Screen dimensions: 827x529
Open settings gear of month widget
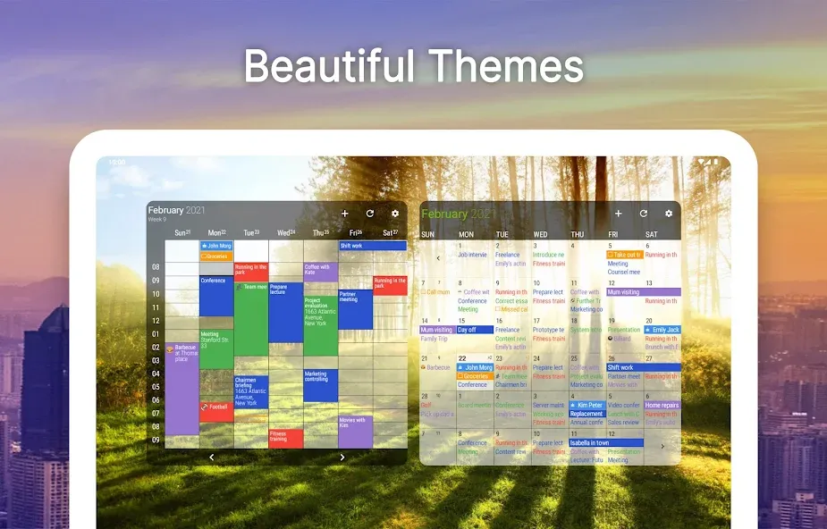[669, 214]
